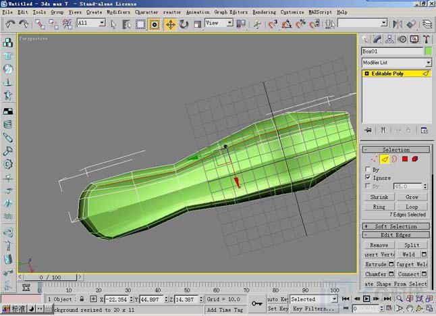Screen dimensions: 436x316
Task: Click the Select and Manipulate icon
Action: [x=257, y=24]
